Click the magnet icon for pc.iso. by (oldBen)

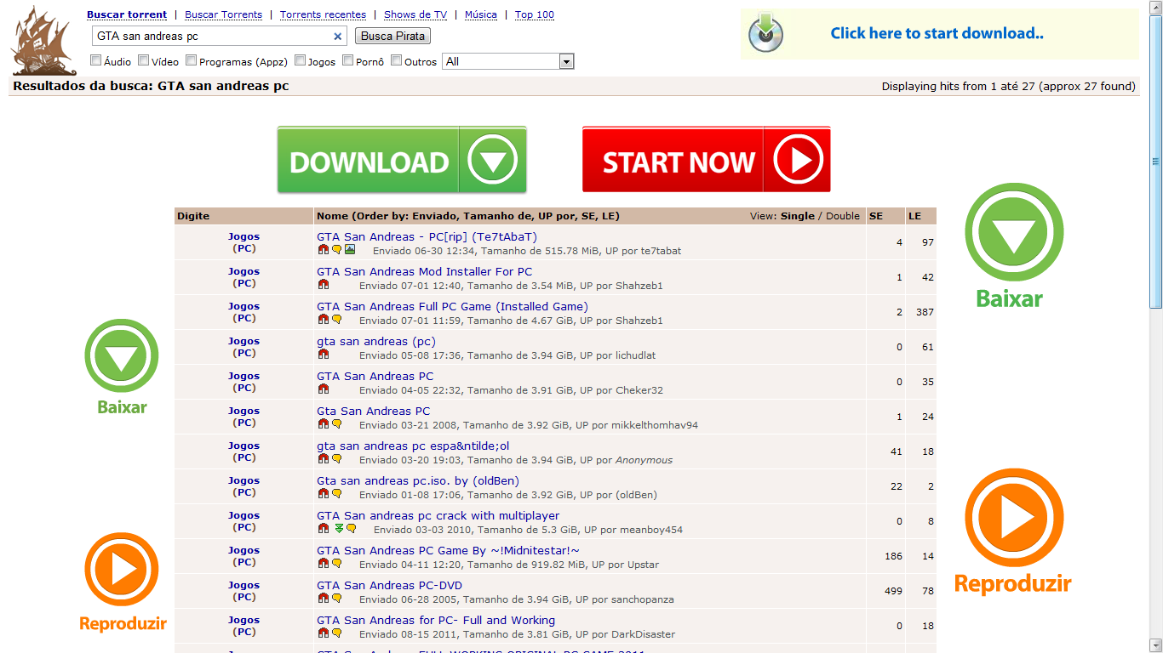click(323, 494)
